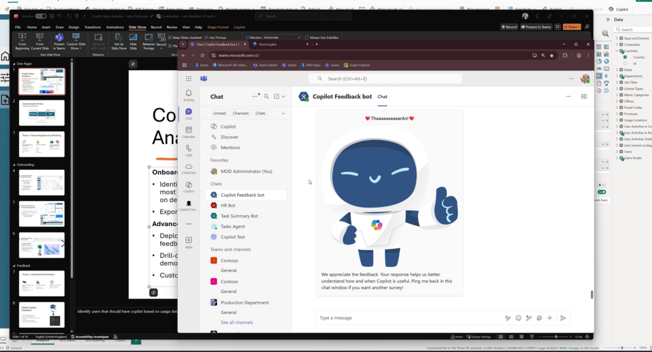The height and width of the screenshot is (352, 652).
Task: Filter chats by Unread
Action: pos(220,113)
